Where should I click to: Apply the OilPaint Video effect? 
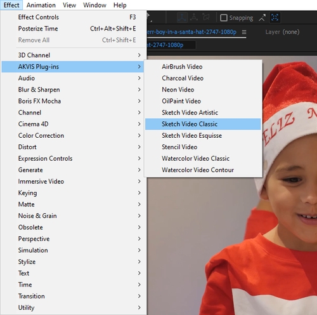click(x=203, y=101)
